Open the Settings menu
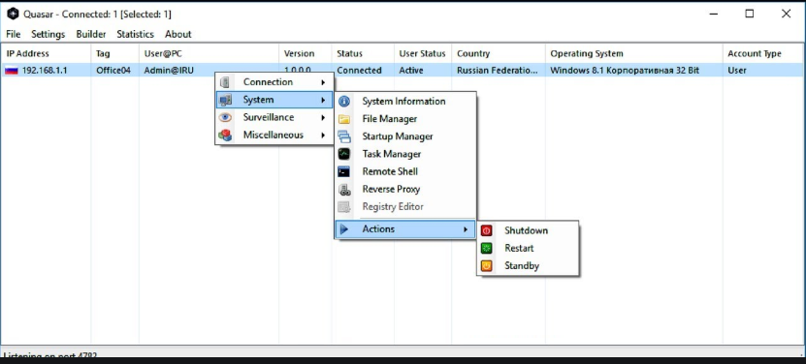 [48, 34]
